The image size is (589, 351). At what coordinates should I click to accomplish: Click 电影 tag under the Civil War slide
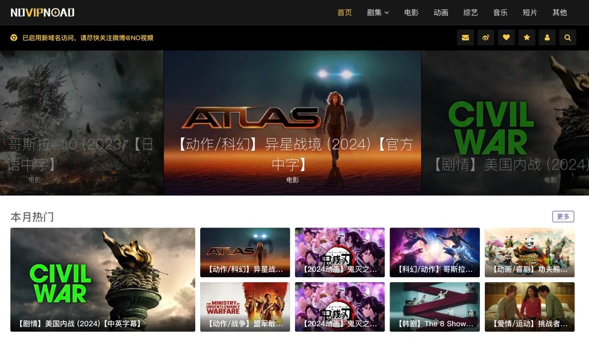(x=550, y=180)
